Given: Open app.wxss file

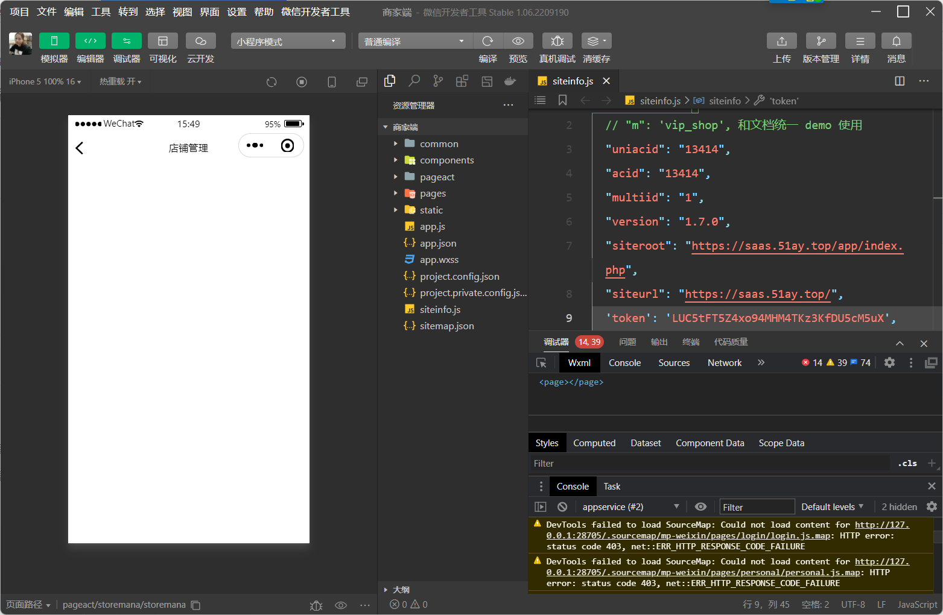Looking at the screenshot, I should [x=439, y=260].
